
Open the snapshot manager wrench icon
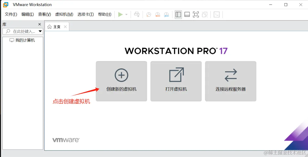[166, 15]
